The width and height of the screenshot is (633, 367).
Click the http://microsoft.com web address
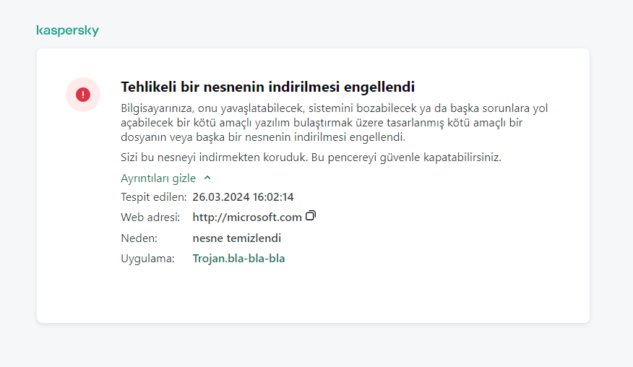(247, 217)
